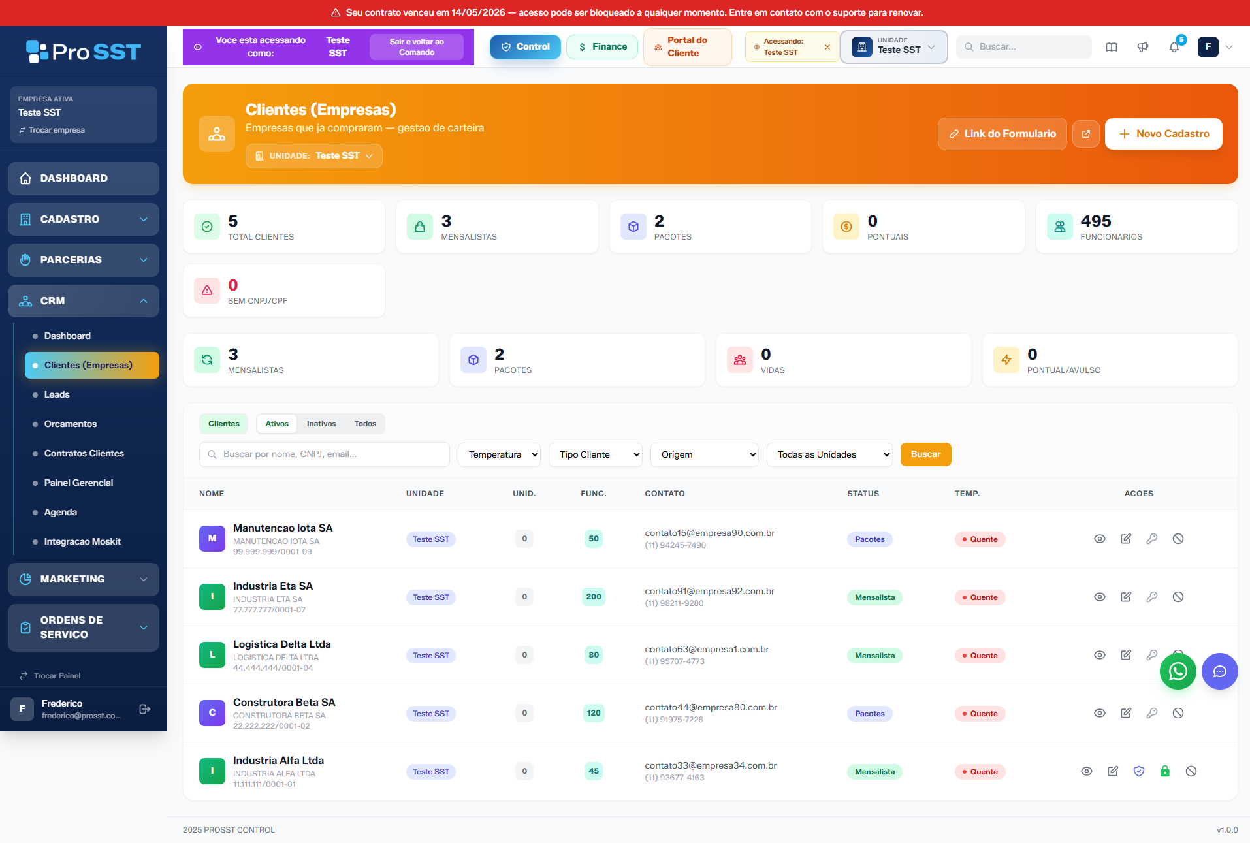The height and width of the screenshot is (843, 1250).
Task: Open the Todas as Unidades dropdown
Action: (x=830, y=454)
